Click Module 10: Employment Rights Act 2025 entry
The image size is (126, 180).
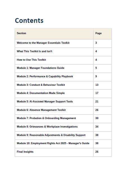click(53, 143)
